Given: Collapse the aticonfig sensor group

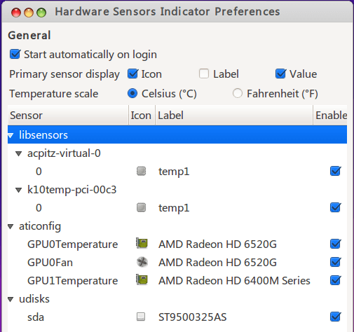Looking at the screenshot, I should [11, 226].
